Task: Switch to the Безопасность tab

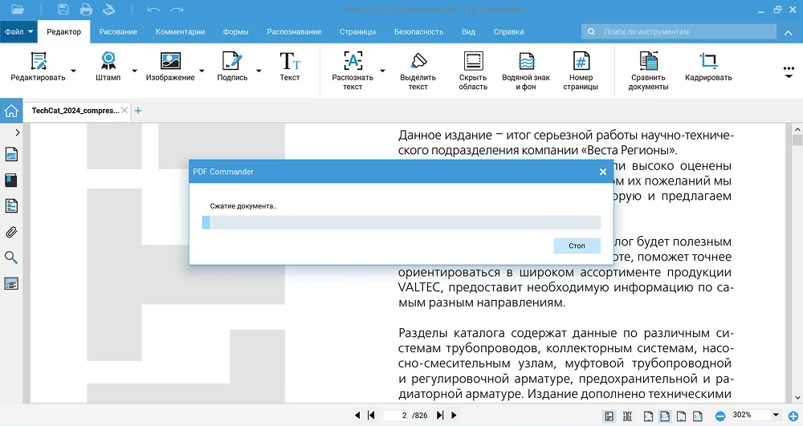Action: point(418,32)
